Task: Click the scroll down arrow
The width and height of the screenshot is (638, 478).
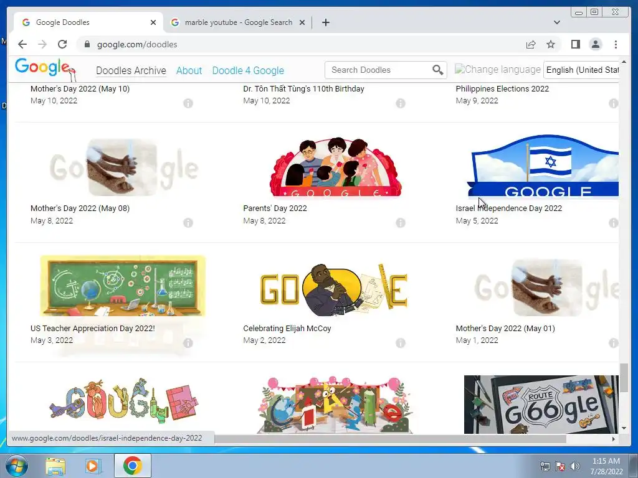Action: tap(624, 428)
